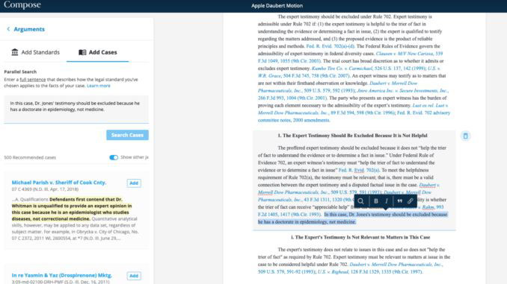This screenshot has height=284, width=507.
Task: Open Michael Parish v. Sheriff of Cook Cnty.
Action: click(59, 183)
